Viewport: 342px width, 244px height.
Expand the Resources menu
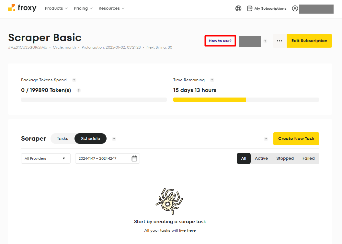pyautogui.click(x=111, y=8)
